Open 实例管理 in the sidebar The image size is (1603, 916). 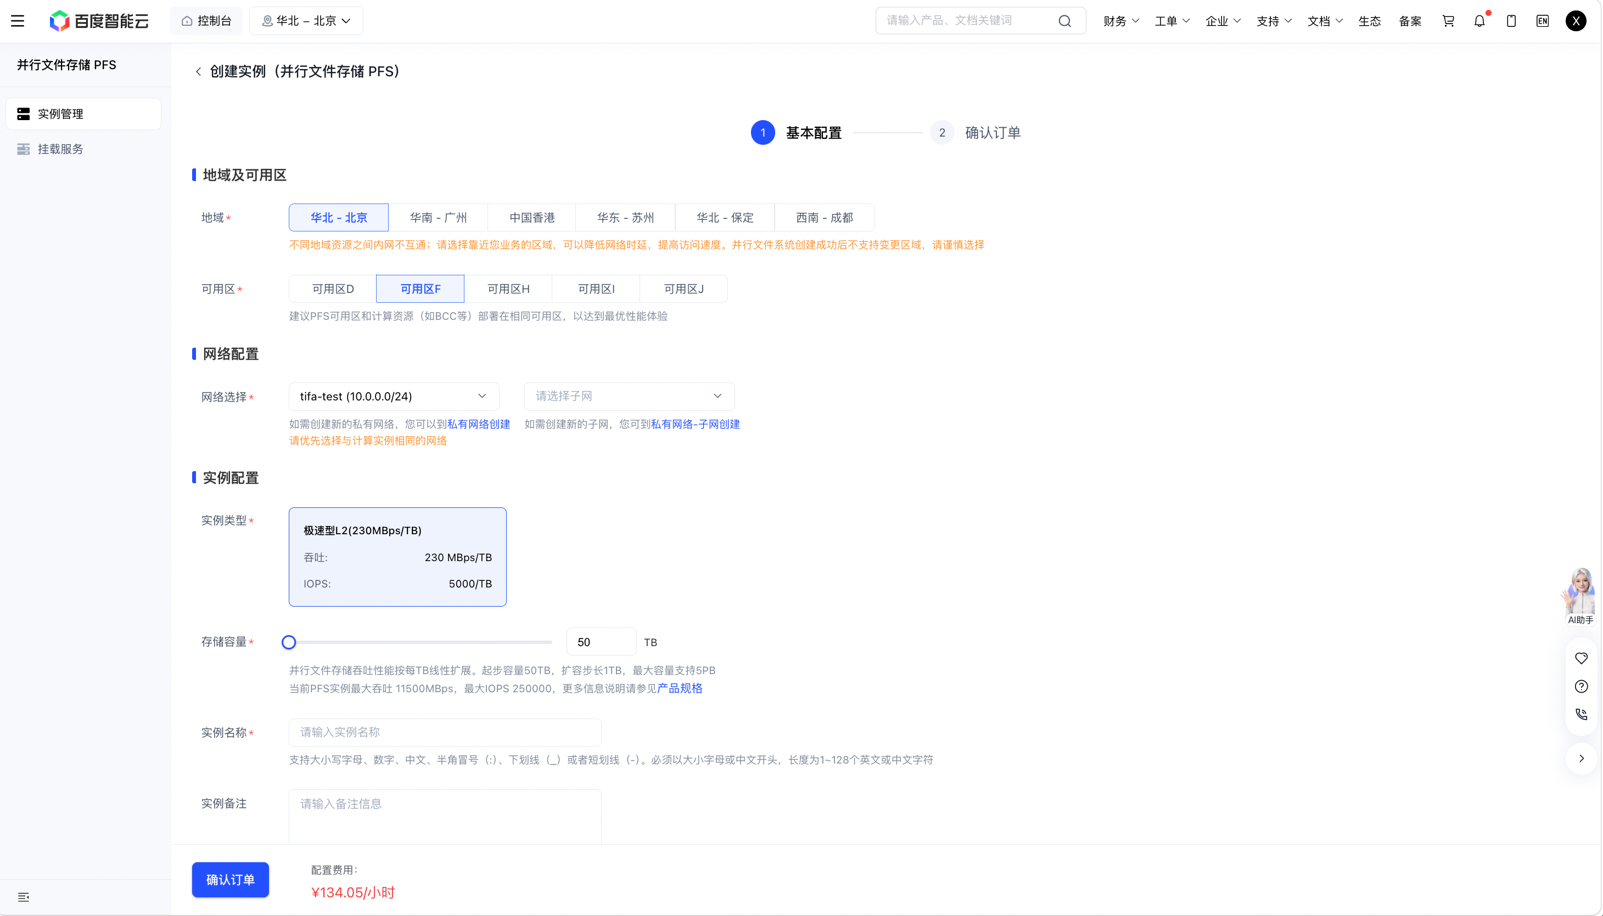tap(83, 114)
